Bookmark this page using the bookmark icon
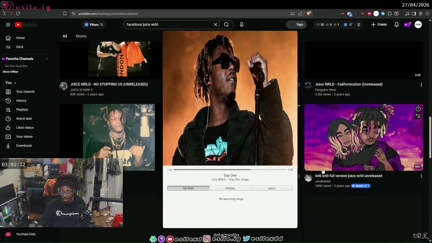The image size is (432, 243). (65, 13)
